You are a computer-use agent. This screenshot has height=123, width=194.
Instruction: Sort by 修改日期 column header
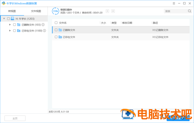[x=127, y=23]
